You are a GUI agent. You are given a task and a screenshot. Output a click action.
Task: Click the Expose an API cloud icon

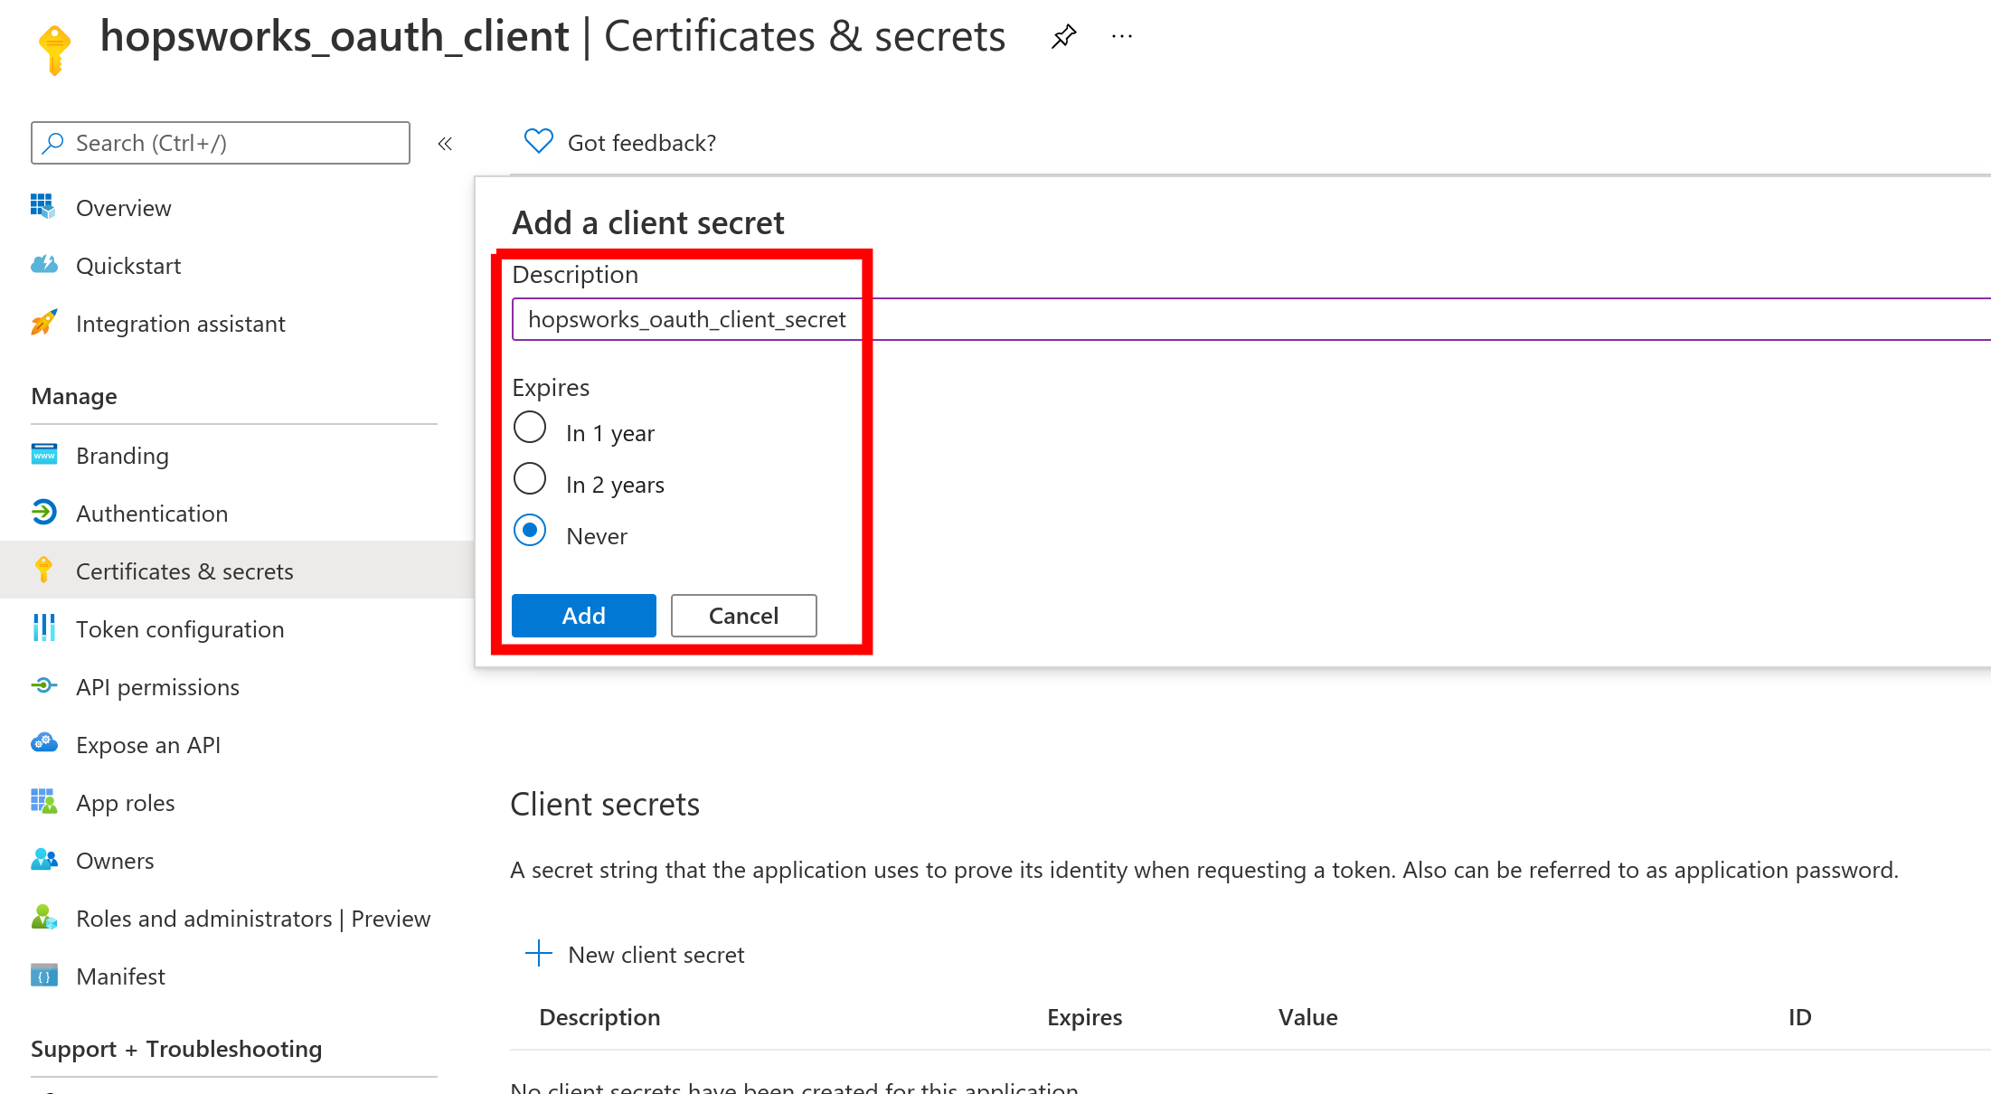43,744
